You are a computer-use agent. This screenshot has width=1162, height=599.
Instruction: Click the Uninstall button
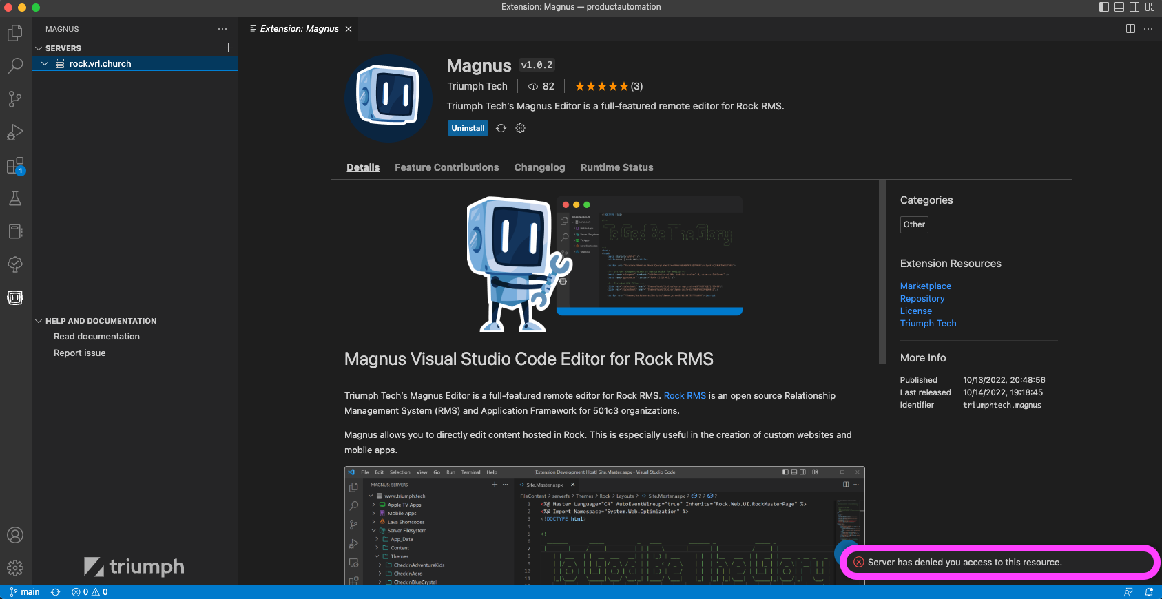[468, 128]
